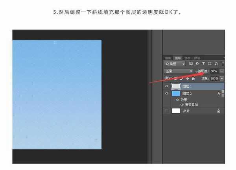Click the pixel layer filter icon
Screen dimensions: 236x170
pyautogui.click(x=191, y=64)
